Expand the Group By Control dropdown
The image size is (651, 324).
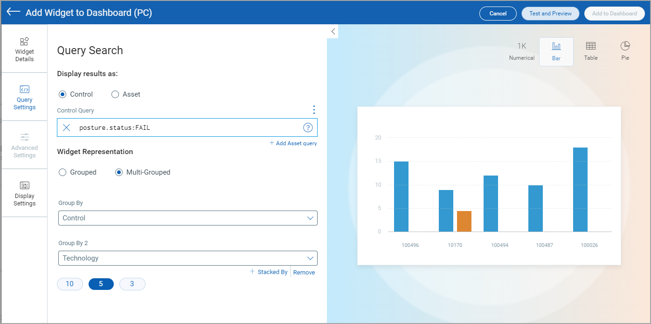(x=187, y=218)
